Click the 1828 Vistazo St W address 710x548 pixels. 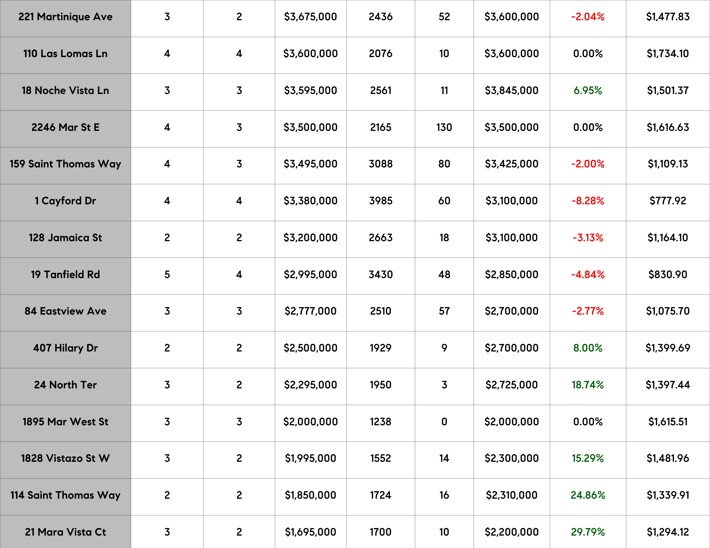pos(65,458)
